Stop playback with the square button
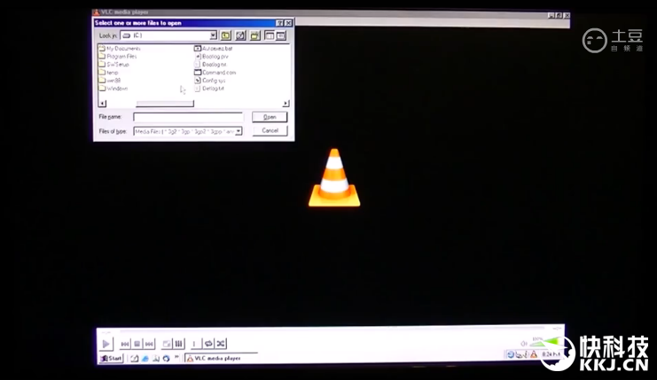The width and height of the screenshot is (657, 380). click(137, 344)
